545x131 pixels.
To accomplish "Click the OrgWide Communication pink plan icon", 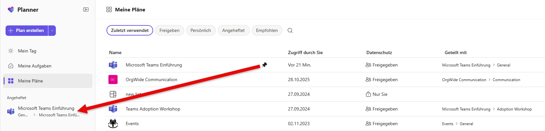I will 113,80.
